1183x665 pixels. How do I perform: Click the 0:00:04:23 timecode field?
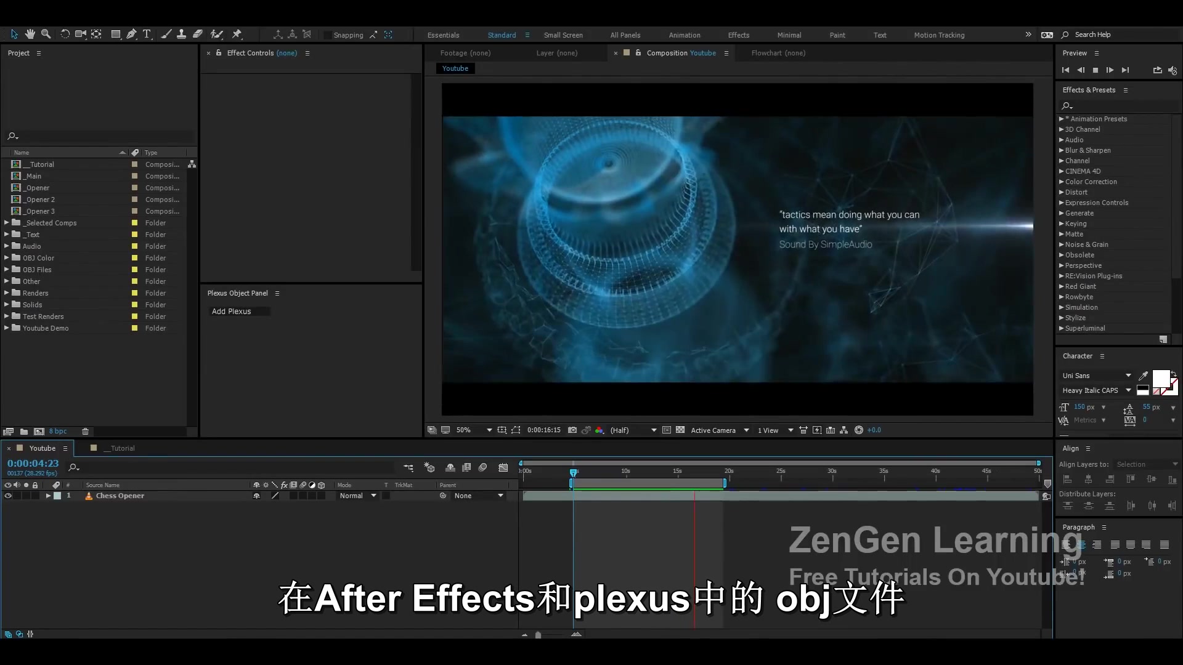(x=32, y=463)
